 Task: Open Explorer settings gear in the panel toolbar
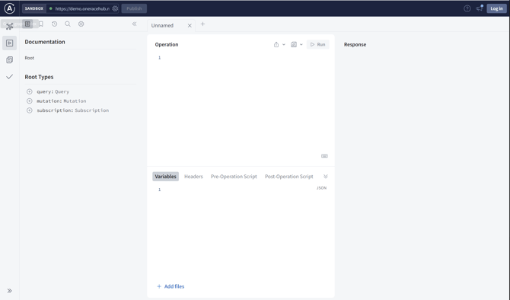pyautogui.click(x=81, y=24)
